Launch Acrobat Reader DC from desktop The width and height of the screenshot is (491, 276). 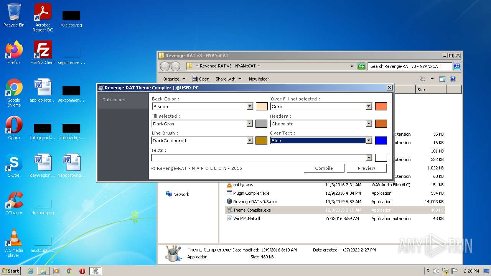pos(43,18)
